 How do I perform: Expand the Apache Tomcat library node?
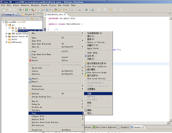pyautogui.click(x=6, y=37)
